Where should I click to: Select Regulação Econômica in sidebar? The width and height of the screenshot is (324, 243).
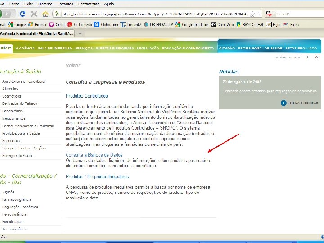pyautogui.click(x=20, y=207)
